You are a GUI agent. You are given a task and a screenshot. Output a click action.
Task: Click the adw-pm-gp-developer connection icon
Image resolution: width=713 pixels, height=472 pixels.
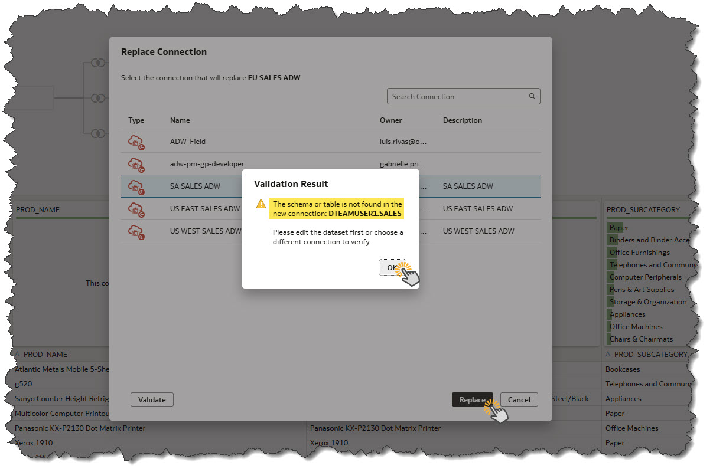(136, 164)
